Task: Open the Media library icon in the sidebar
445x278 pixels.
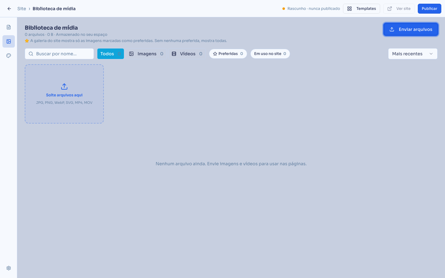Action: [9, 41]
